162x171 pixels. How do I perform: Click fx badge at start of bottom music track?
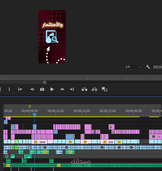(8, 166)
